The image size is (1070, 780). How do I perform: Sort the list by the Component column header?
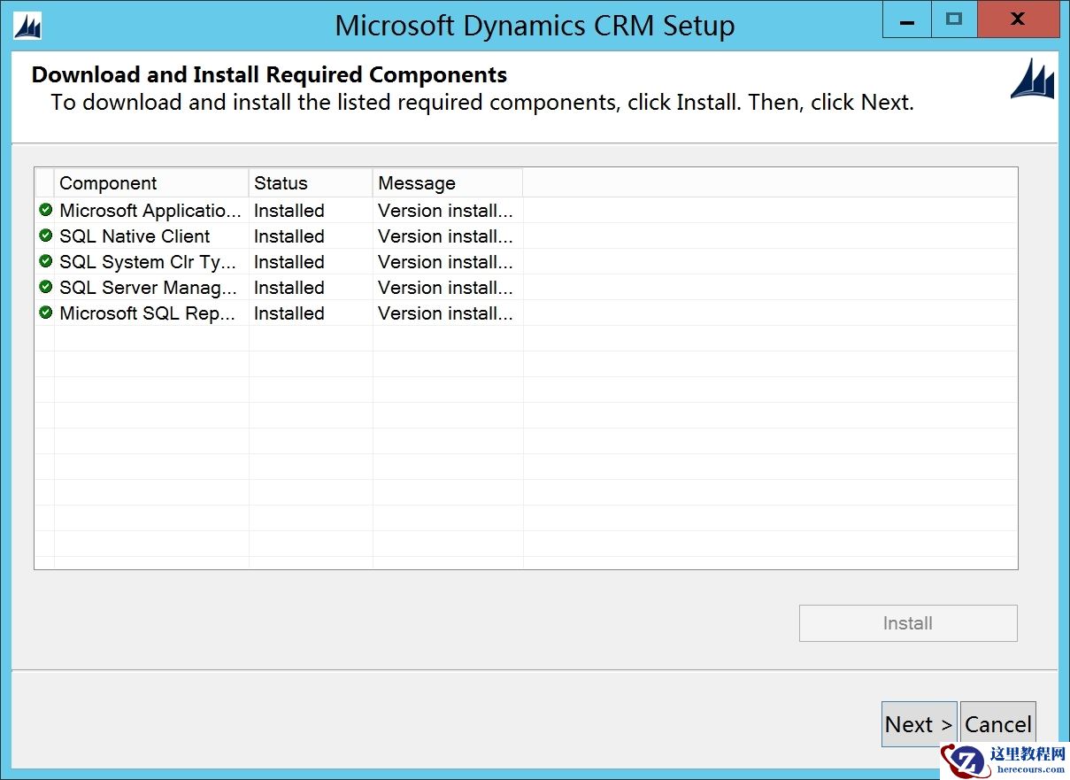[108, 182]
